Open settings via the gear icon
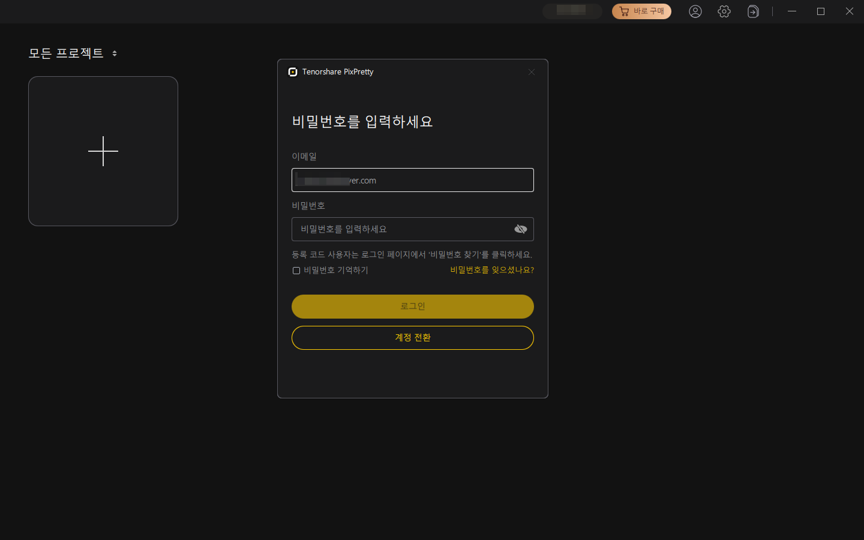864x540 pixels. click(x=724, y=11)
